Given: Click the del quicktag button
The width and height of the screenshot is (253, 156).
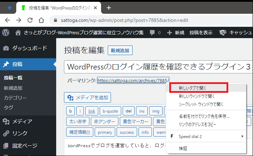Looking at the screenshot, I should coord(129,111).
